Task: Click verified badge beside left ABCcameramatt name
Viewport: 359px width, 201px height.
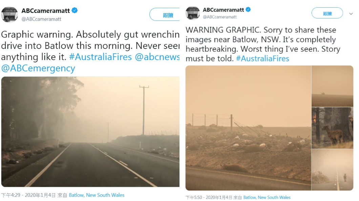Action: click(75, 10)
